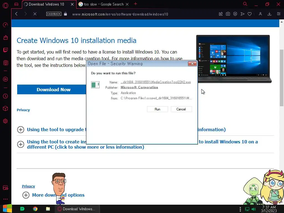Close the Download Windows 10 tab

[72, 4]
